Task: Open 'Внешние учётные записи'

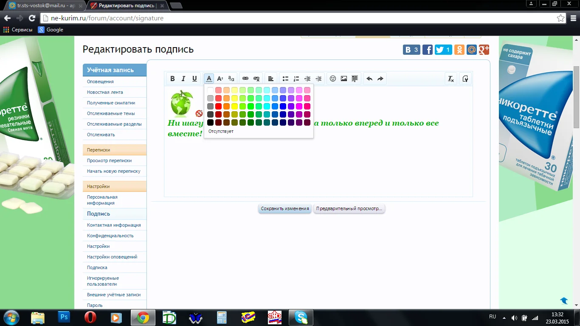Action: coord(114,295)
